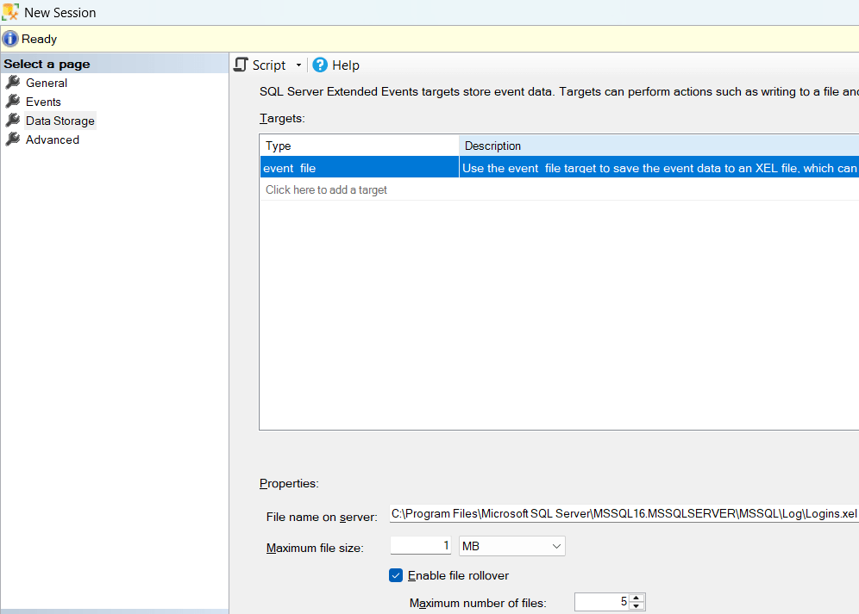Click the New Session window icon

click(10, 12)
